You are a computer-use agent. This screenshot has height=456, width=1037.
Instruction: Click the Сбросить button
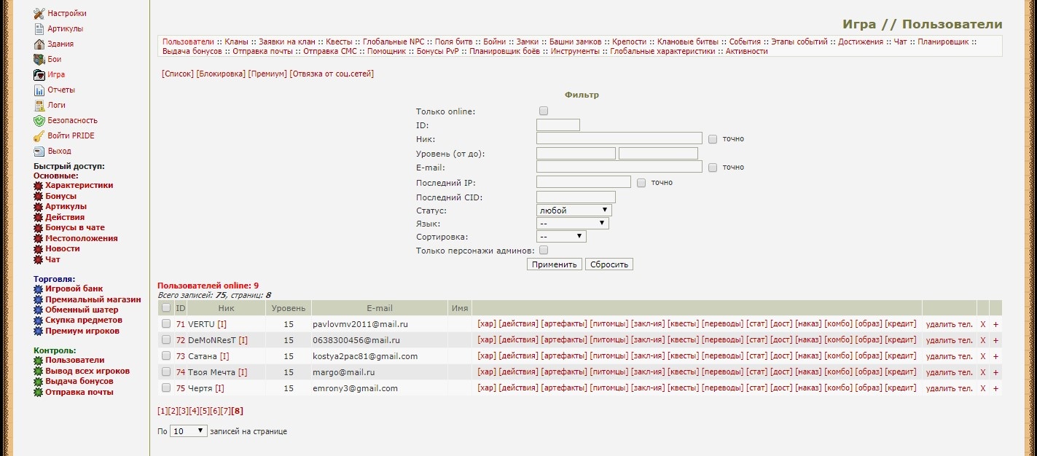pos(609,264)
